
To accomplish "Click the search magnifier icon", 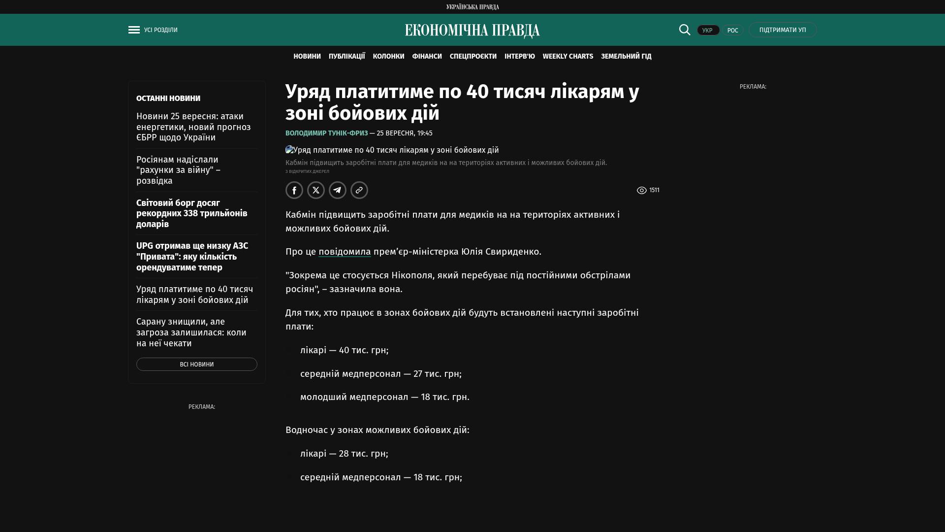I will (x=685, y=30).
